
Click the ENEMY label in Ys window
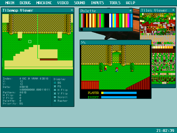click(x=93, y=97)
